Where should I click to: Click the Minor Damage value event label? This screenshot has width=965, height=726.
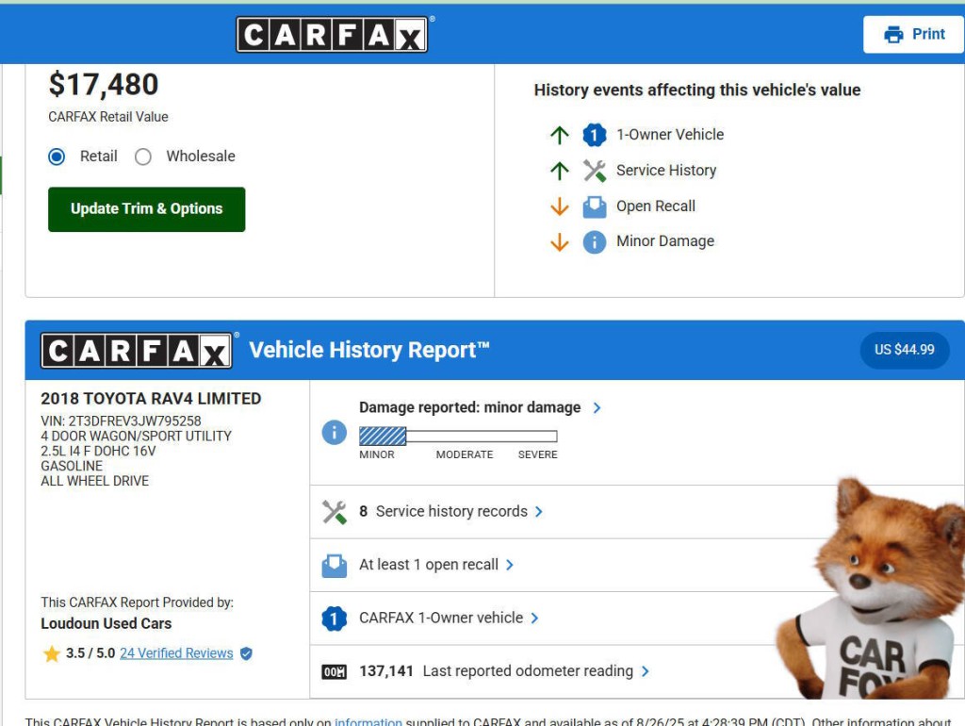(665, 241)
